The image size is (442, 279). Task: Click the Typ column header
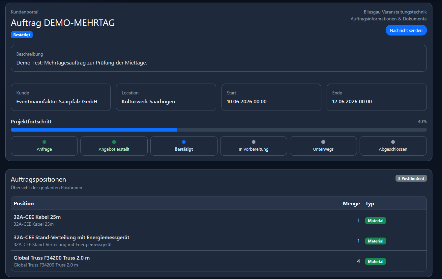pyautogui.click(x=370, y=203)
